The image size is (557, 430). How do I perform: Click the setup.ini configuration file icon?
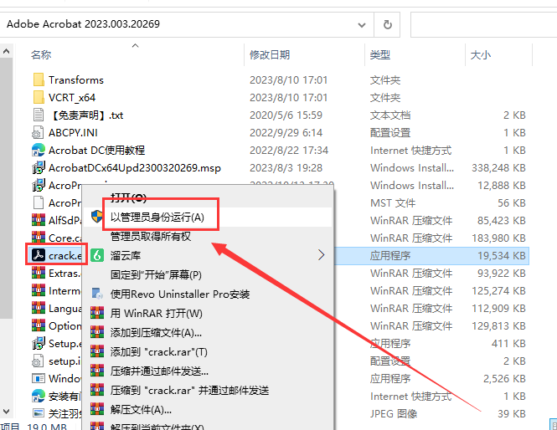click(x=39, y=361)
